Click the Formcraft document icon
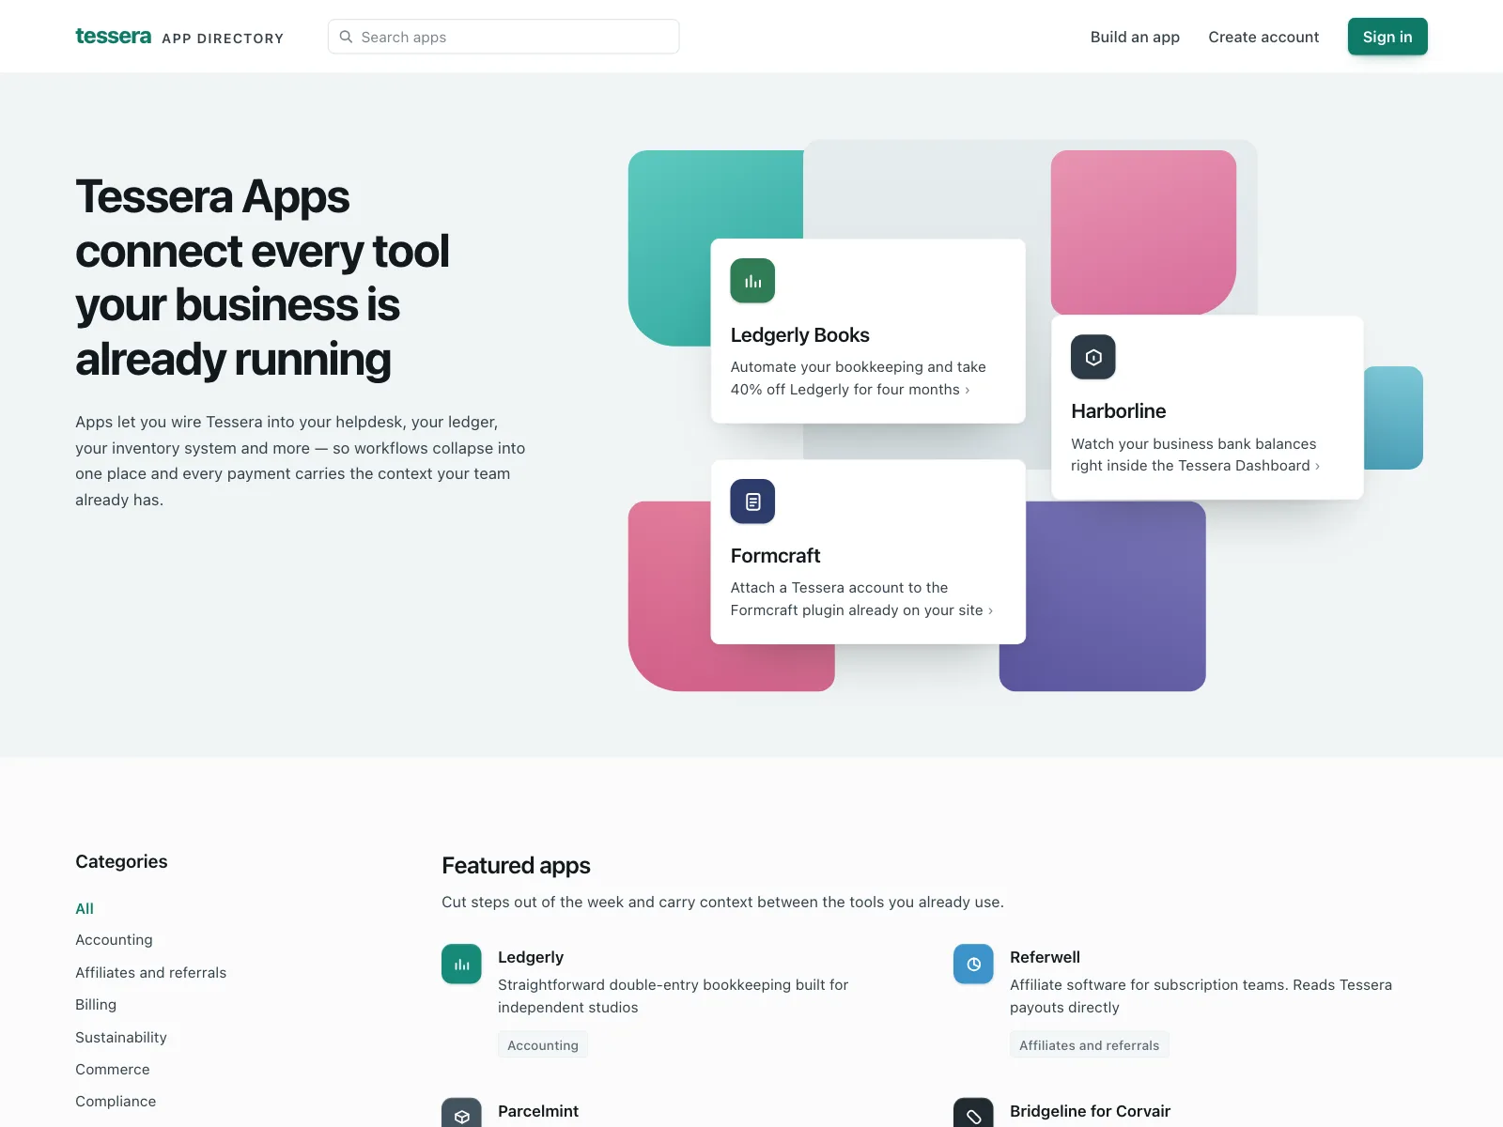 click(752, 502)
